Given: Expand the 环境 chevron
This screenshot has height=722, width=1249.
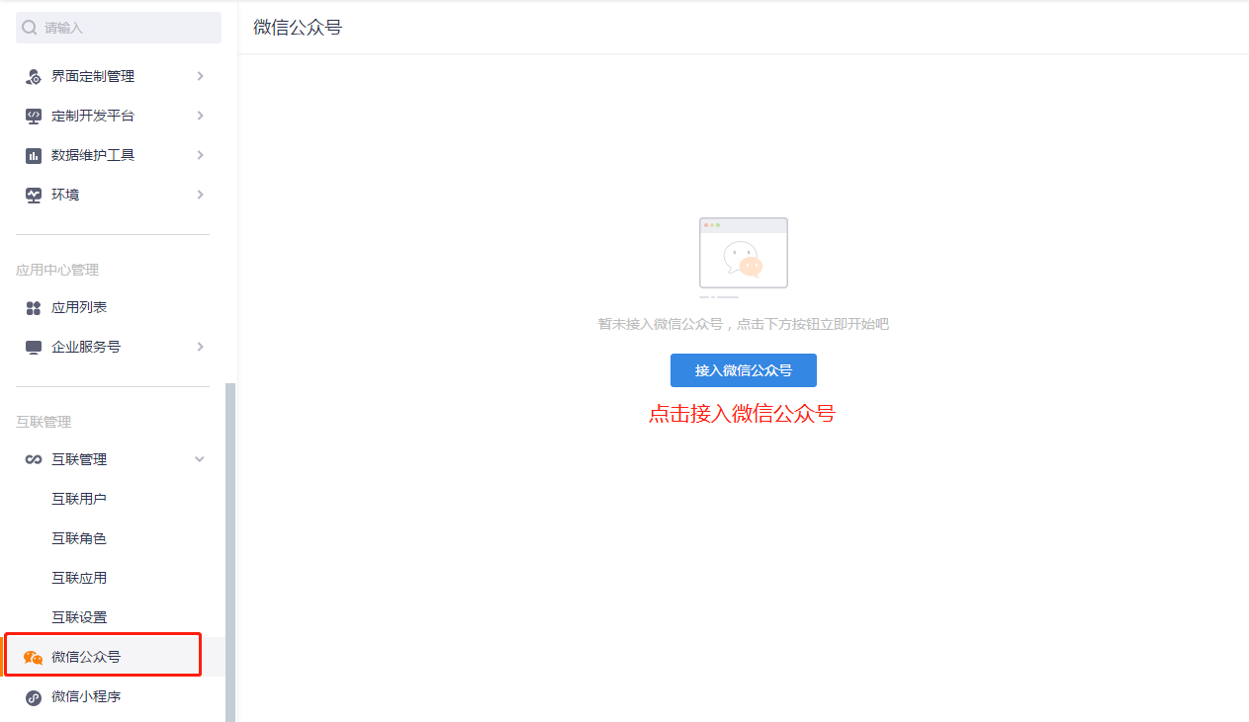Looking at the screenshot, I should (x=200, y=195).
